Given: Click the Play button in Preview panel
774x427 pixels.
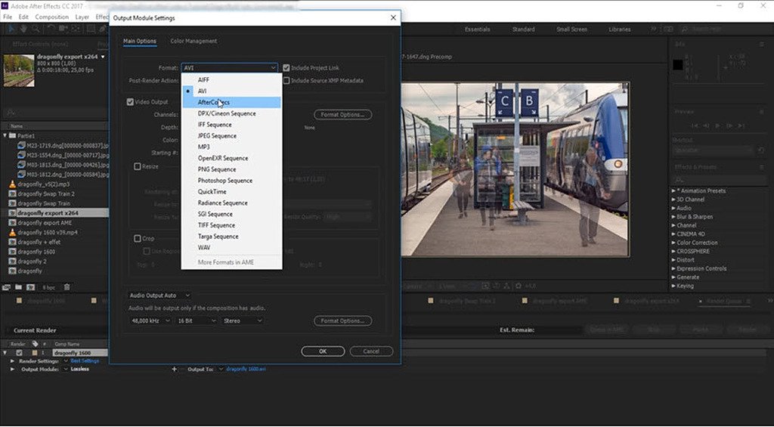Looking at the screenshot, I should (x=718, y=126).
